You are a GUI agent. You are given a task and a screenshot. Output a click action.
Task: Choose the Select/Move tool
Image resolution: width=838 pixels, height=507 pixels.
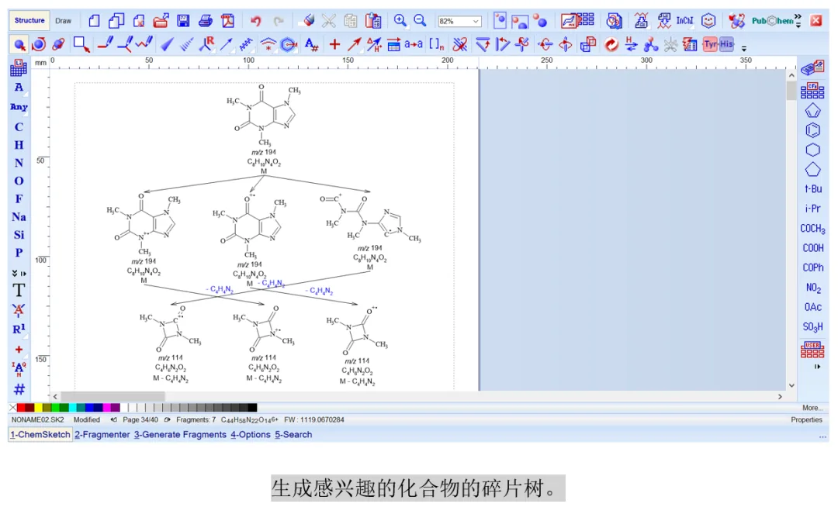coord(19,44)
